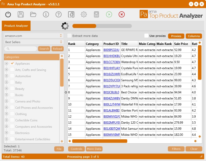Expand the Appliances tree node
The height and width of the screenshot is (161, 206).
pos(6,63)
